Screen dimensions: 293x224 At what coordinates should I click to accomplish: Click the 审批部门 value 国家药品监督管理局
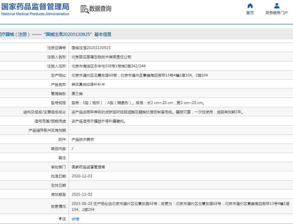click(x=88, y=167)
